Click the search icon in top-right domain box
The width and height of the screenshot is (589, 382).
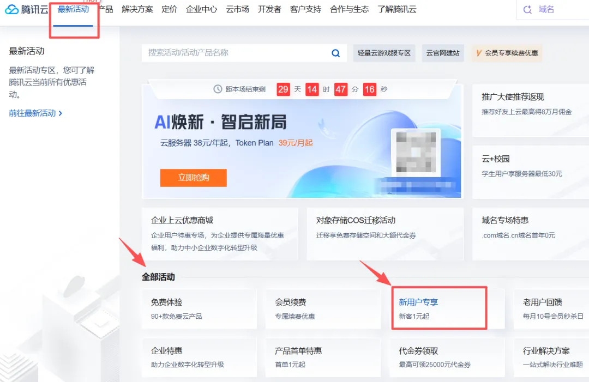point(527,10)
